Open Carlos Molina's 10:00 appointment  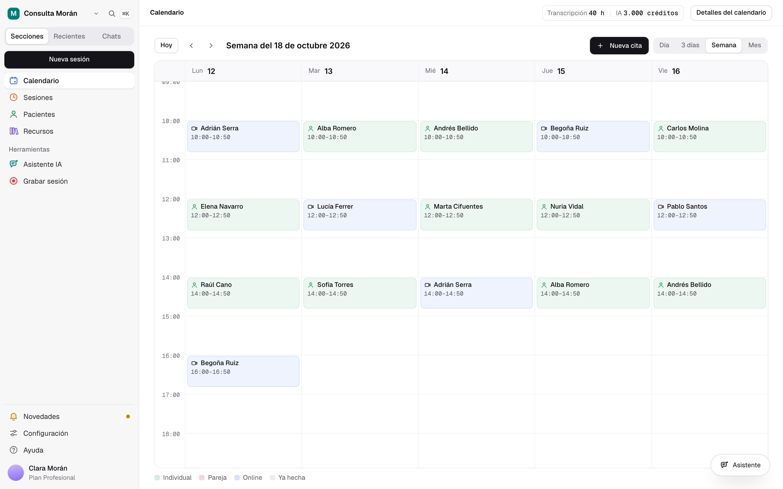710,136
